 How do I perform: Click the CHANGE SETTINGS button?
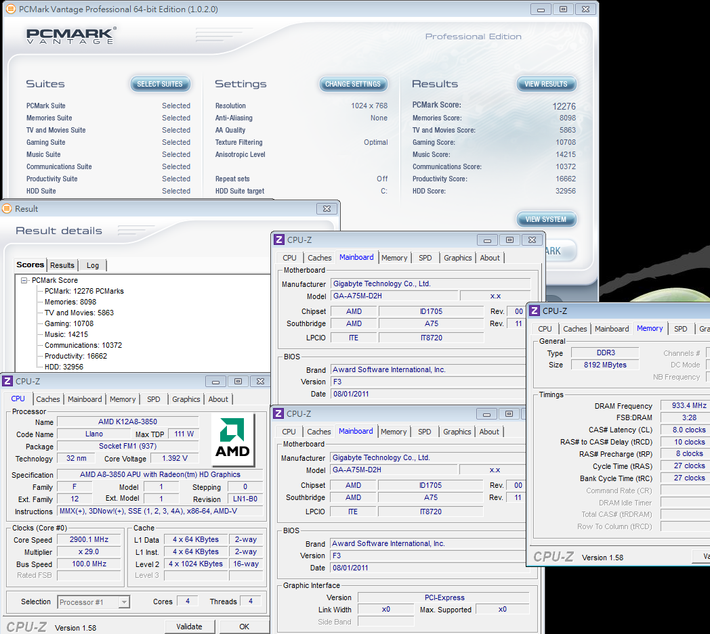coord(353,84)
